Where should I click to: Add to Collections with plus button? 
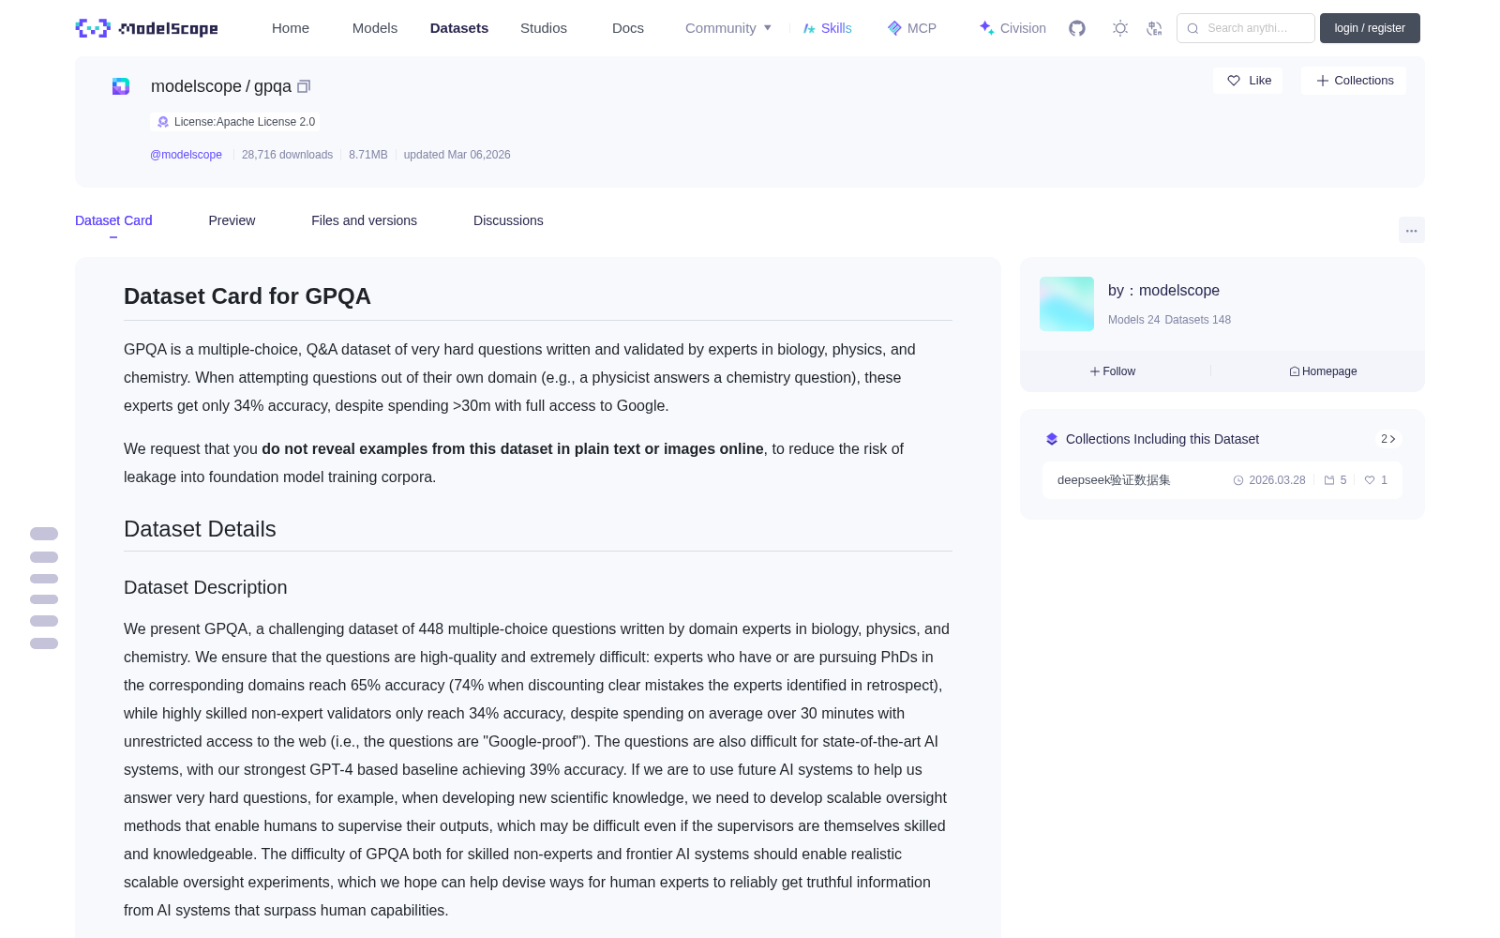click(1354, 81)
